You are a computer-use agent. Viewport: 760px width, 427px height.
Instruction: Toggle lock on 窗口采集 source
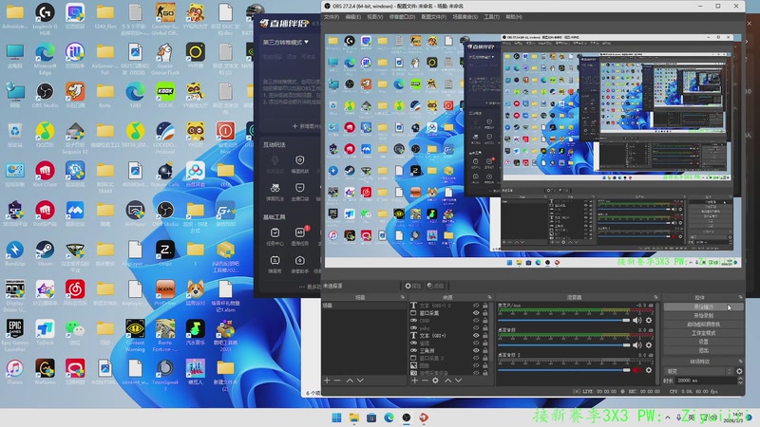(485, 313)
